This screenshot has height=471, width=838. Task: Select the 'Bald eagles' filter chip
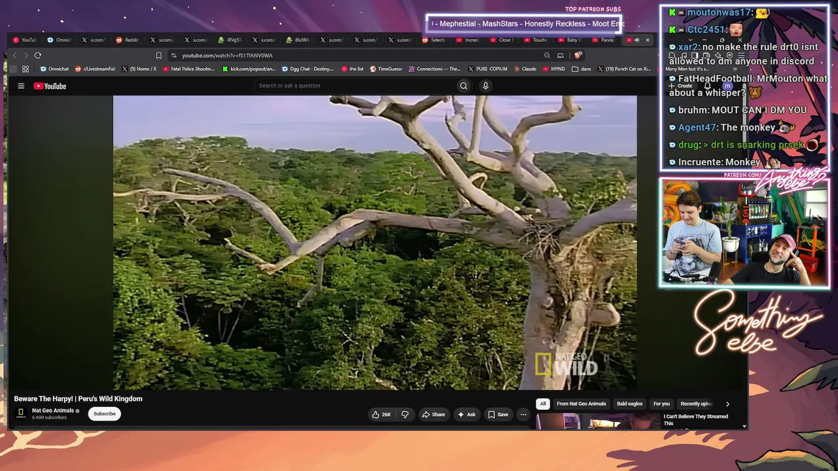tap(630, 404)
